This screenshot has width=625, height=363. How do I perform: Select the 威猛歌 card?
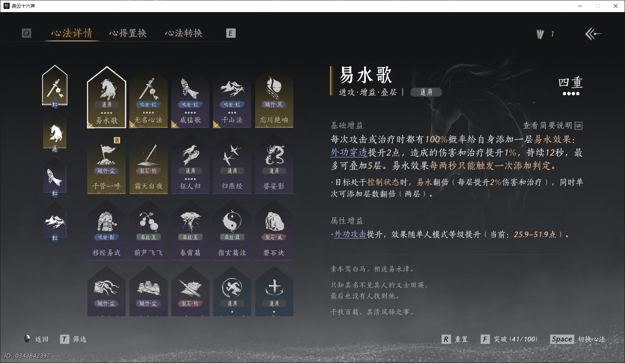190,99
